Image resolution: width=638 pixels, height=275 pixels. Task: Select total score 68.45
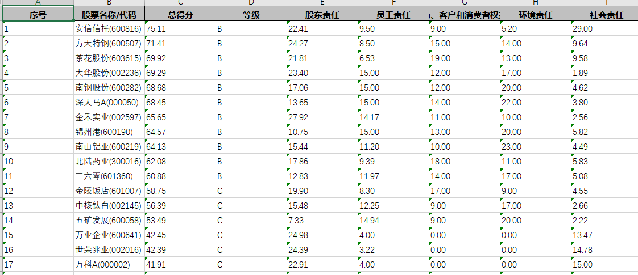coord(180,102)
